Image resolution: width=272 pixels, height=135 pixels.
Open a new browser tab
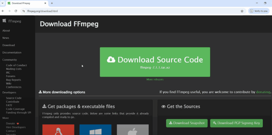52,3
